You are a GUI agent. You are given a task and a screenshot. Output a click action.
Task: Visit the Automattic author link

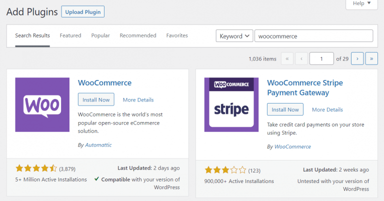pos(98,145)
